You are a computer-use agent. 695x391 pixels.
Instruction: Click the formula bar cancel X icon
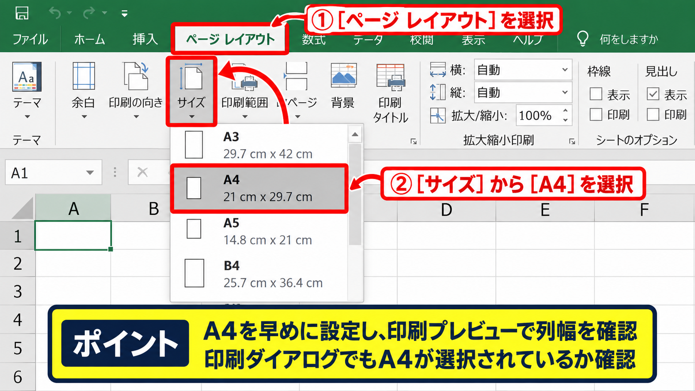click(x=143, y=172)
